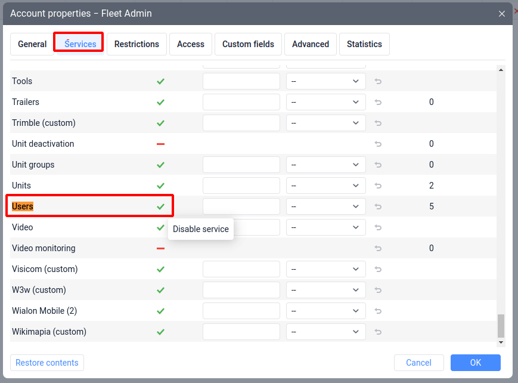Click the limit input field for W3w (custom)
Viewport: 518px width, 383px height.
(x=241, y=290)
